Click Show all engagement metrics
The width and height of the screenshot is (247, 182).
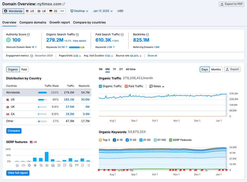tap(152, 56)
